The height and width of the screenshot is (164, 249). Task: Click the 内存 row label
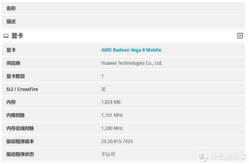[11, 102]
